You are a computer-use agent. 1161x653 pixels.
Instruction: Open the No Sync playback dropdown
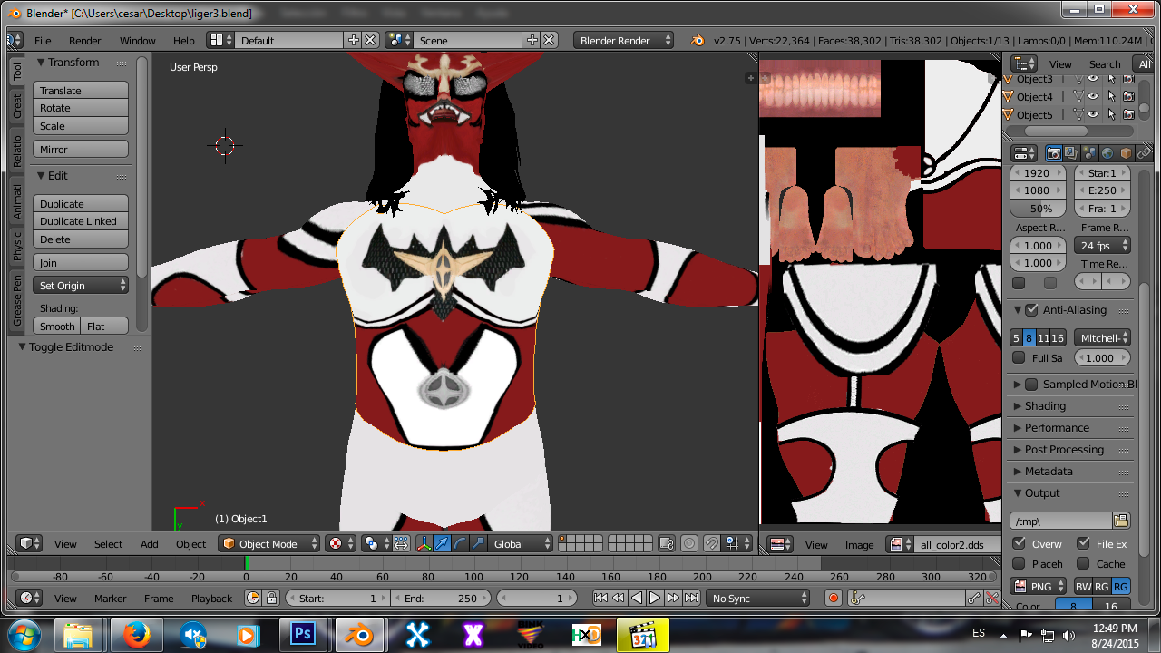(x=757, y=598)
